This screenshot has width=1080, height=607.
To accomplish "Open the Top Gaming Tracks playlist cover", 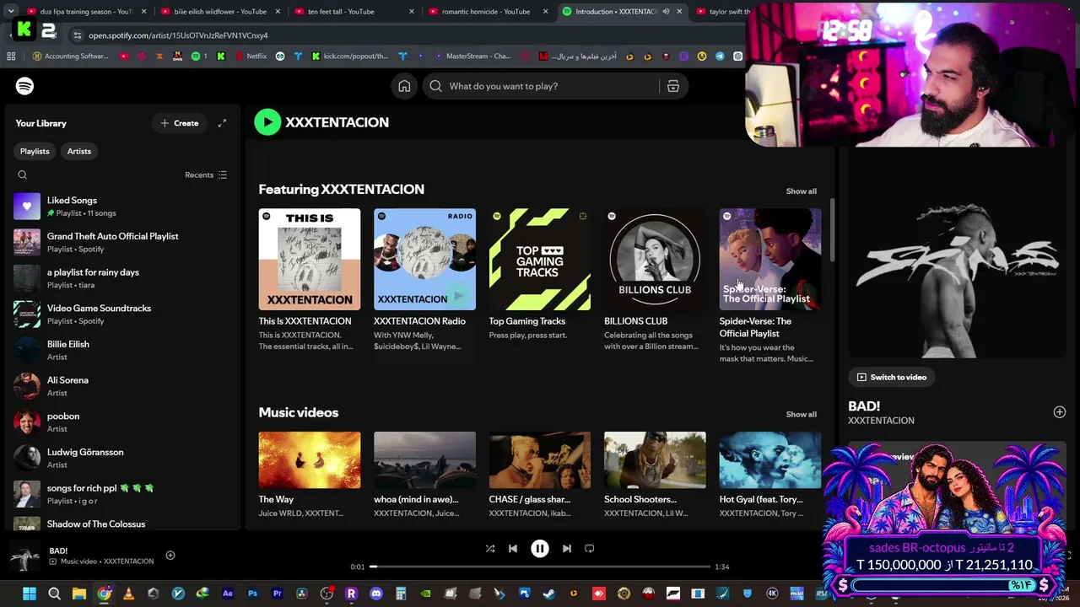I will pyautogui.click(x=540, y=260).
